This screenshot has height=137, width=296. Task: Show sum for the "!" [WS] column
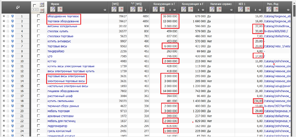point(146,10)
